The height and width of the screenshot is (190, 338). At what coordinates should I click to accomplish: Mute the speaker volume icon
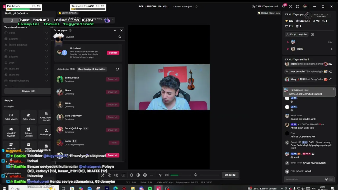point(167,175)
